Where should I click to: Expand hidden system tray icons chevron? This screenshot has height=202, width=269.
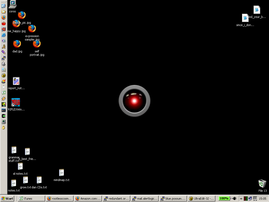pos(241,199)
